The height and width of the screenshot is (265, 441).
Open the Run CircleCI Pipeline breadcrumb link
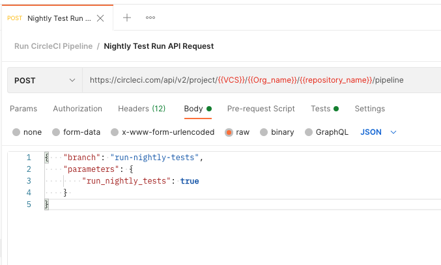pyautogui.click(x=53, y=46)
